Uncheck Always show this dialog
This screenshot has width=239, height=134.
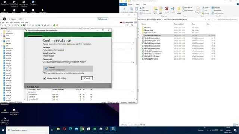pos(44,78)
